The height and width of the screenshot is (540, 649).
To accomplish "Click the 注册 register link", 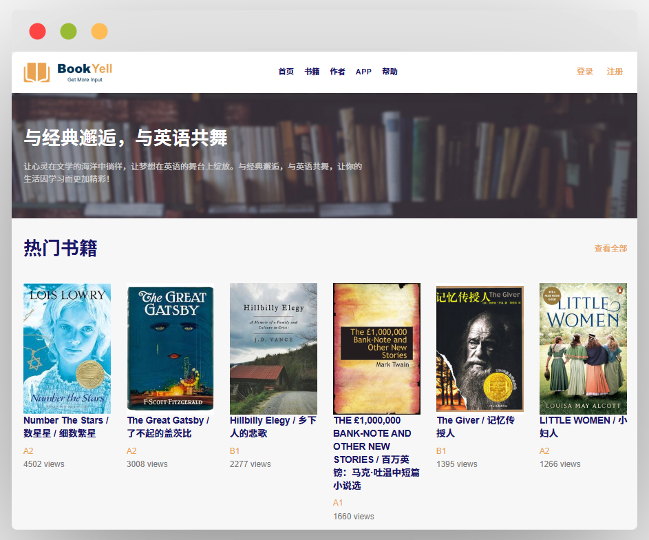I will coord(615,72).
